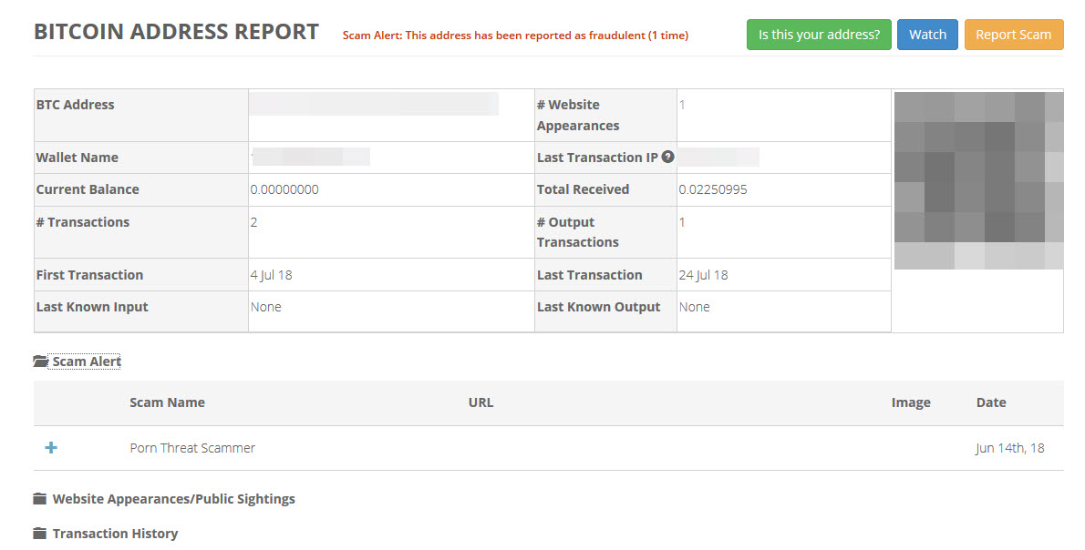Image resolution: width=1085 pixels, height=550 pixels.
Task: Click the open folder icon beside Scam Alert
Action: point(40,362)
